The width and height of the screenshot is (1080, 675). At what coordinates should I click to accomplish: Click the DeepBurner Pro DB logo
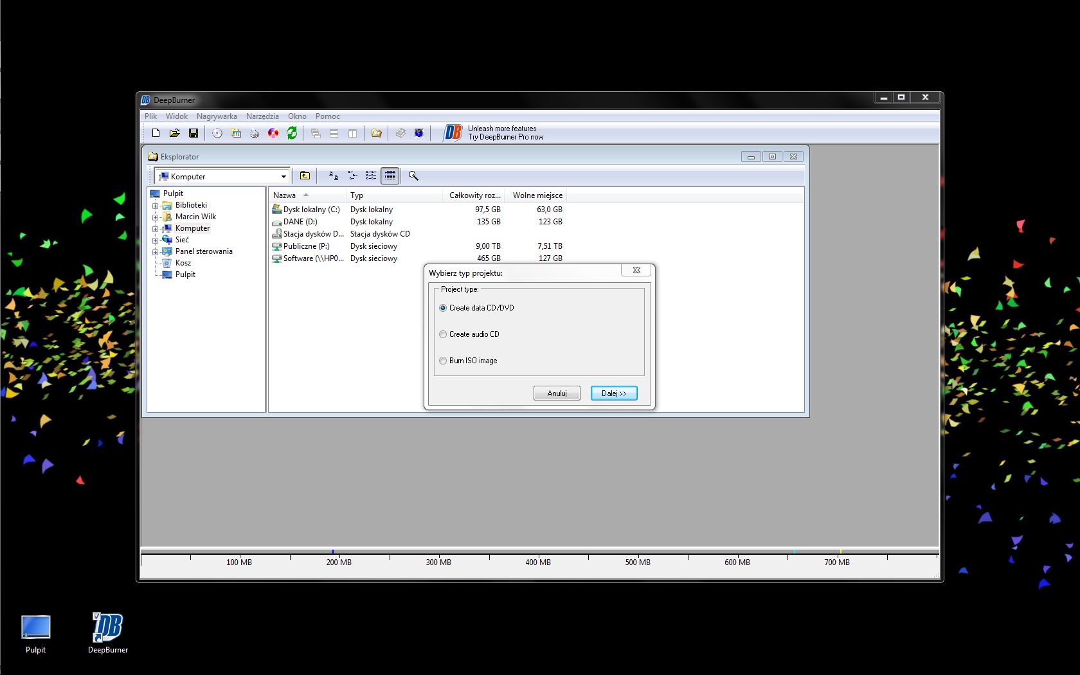pos(453,132)
